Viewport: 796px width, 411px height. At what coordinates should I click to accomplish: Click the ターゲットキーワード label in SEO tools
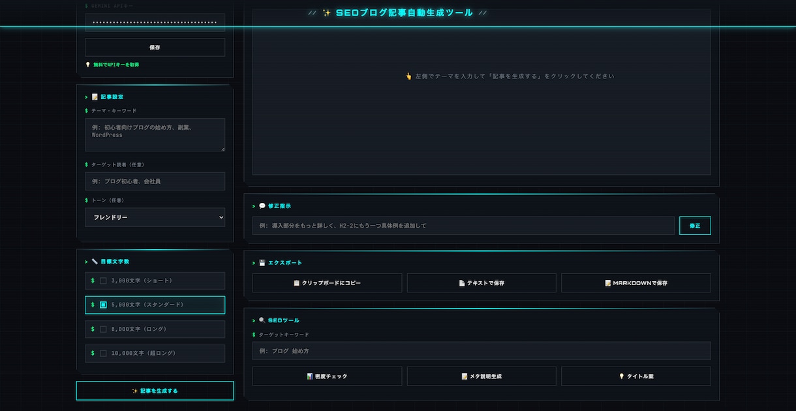[284, 335]
